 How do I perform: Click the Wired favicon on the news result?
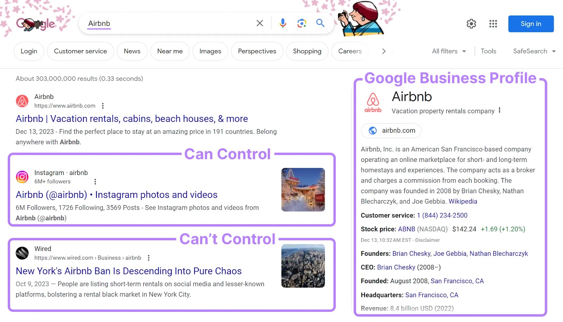(22, 253)
